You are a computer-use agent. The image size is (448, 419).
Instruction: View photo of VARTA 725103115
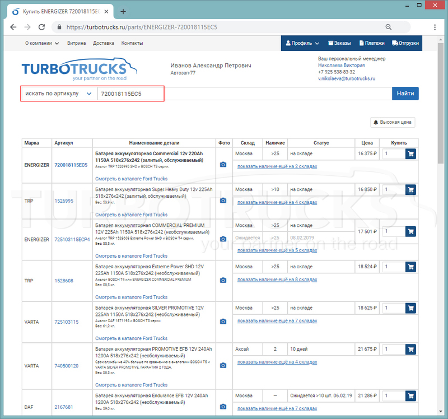tap(223, 322)
